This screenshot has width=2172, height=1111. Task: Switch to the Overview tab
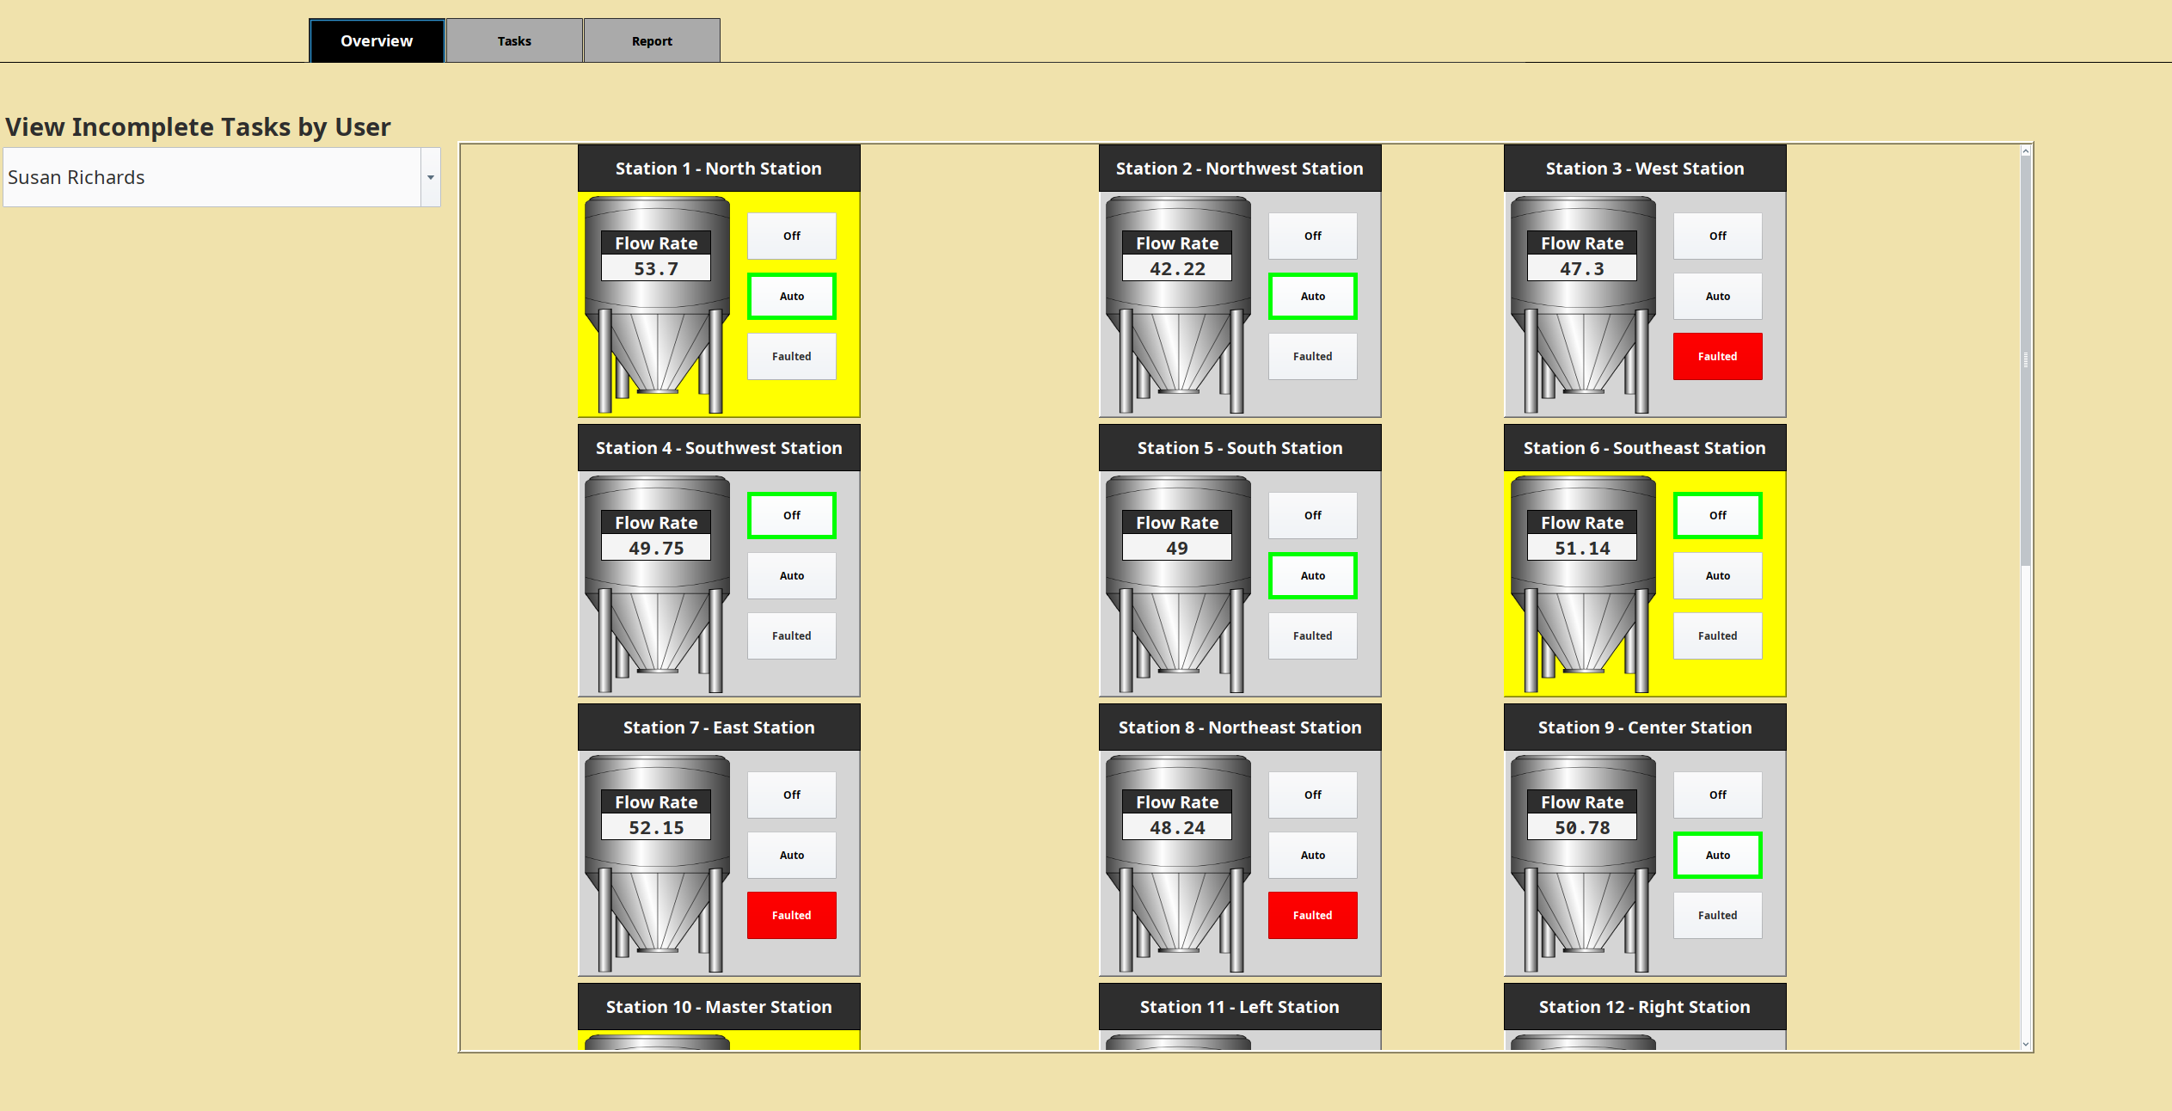pyautogui.click(x=377, y=40)
